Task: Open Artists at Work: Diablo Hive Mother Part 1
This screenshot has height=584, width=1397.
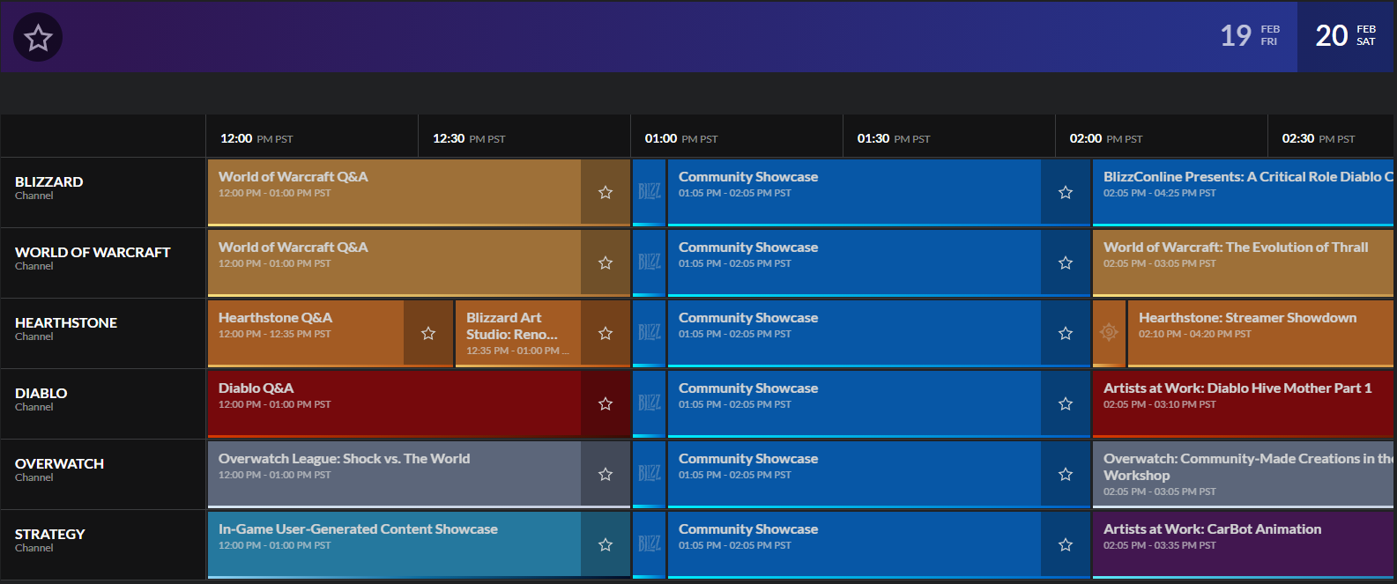Action: 1244,403
